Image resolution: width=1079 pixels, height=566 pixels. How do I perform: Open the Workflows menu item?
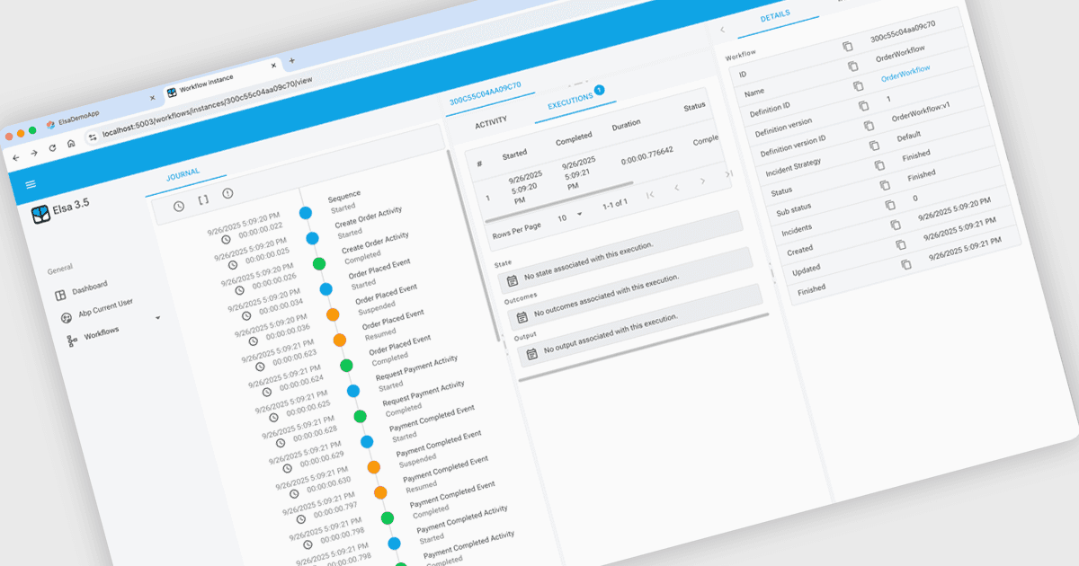[101, 334]
